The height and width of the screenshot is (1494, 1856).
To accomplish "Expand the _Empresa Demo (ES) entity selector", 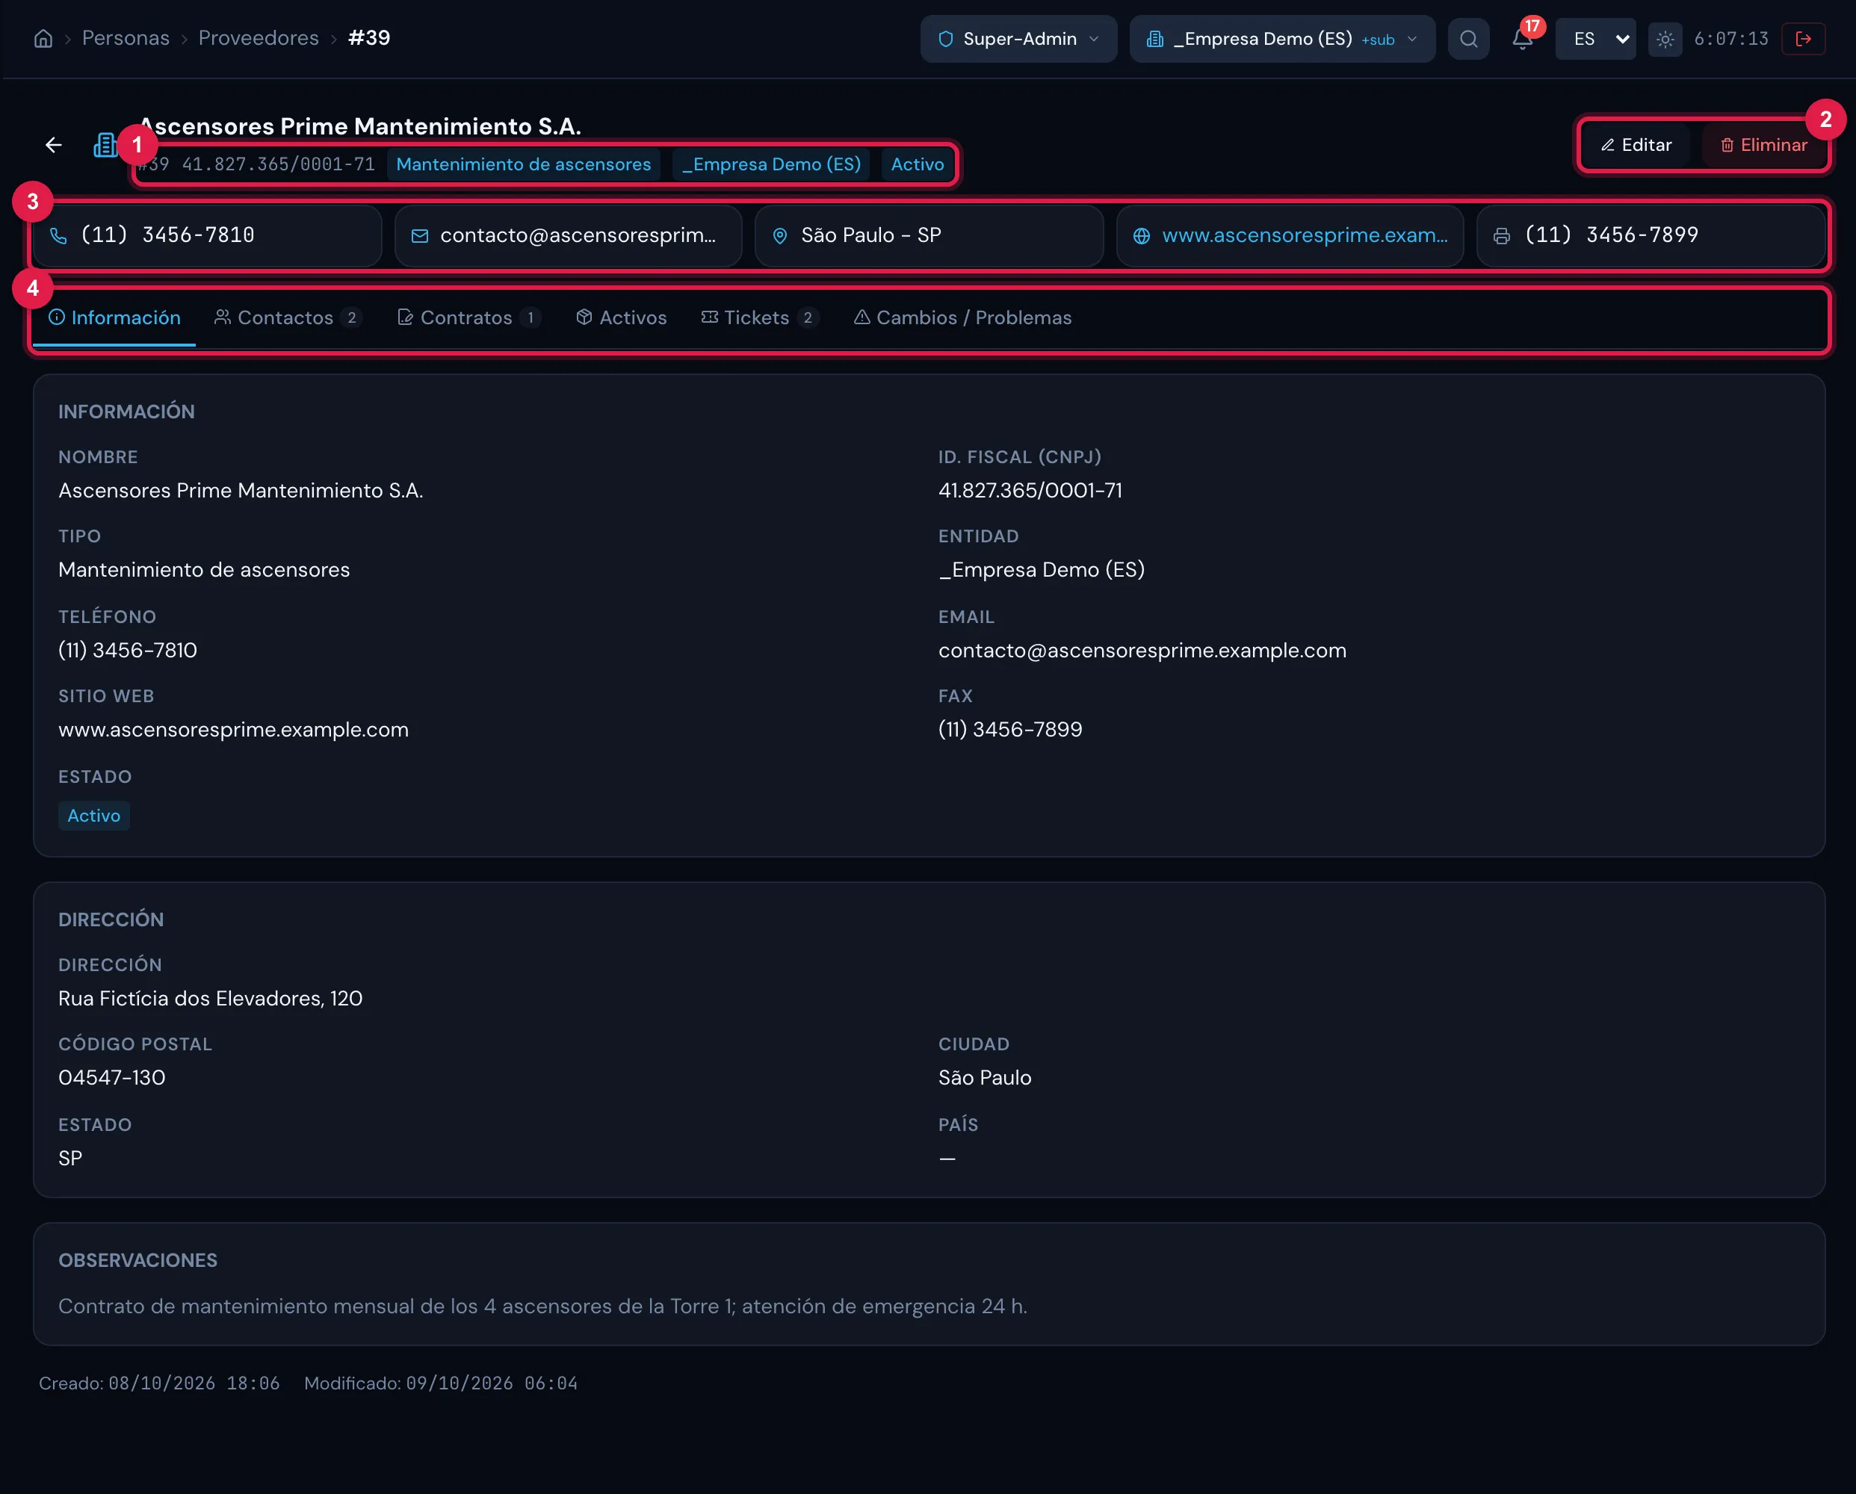I will (1282, 39).
